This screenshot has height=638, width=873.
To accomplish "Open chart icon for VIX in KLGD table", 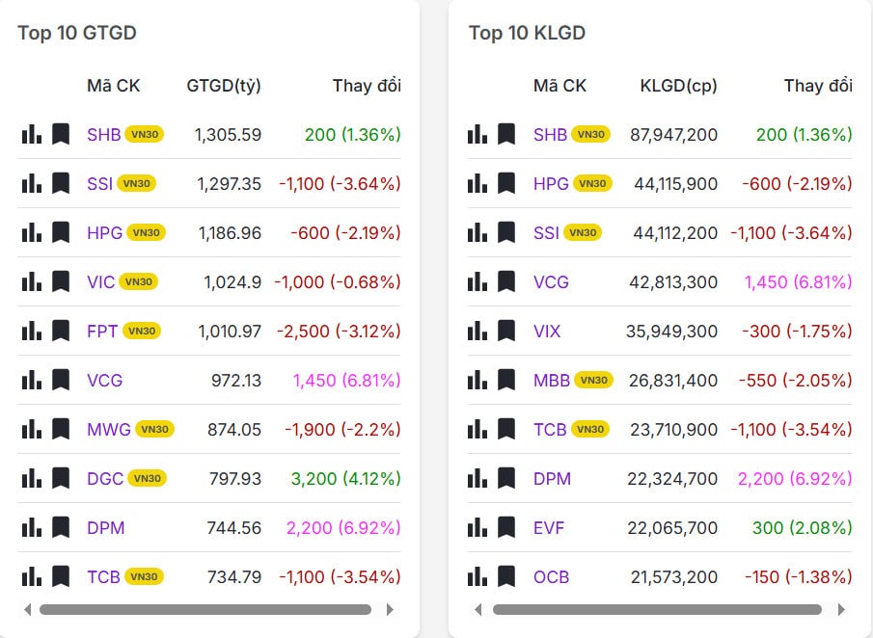I will click(x=477, y=331).
